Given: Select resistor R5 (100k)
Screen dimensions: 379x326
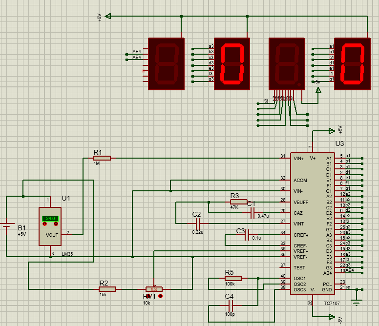Looking at the screenshot, I should pyautogui.click(x=233, y=279).
